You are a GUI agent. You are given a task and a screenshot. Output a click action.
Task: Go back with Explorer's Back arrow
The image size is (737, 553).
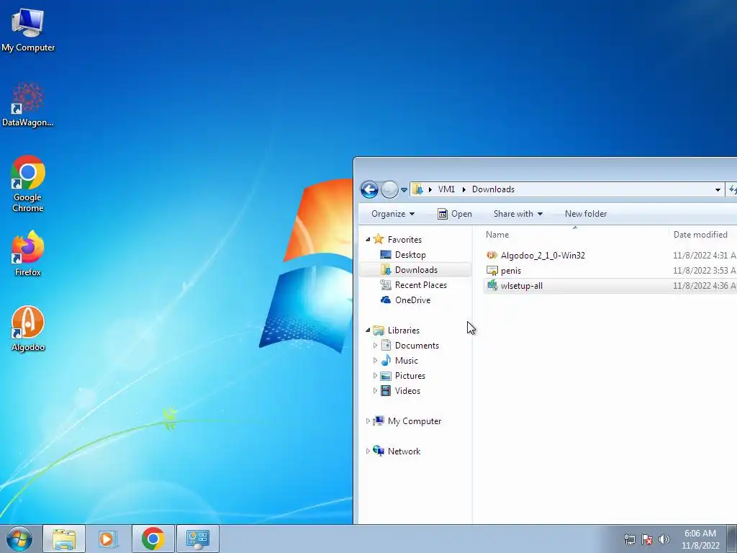pyautogui.click(x=369, y=189)
